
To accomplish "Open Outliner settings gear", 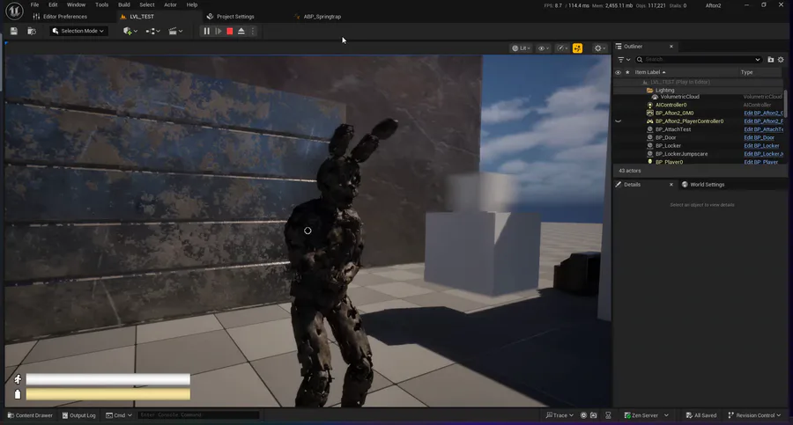I will point(781,60).
